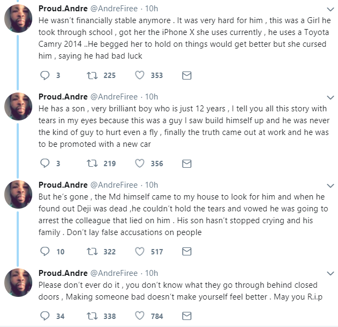Send the 'Please don't ever do it' tweet via message
338x327 pixels.
pyautogui.click(x=186, y=316)
